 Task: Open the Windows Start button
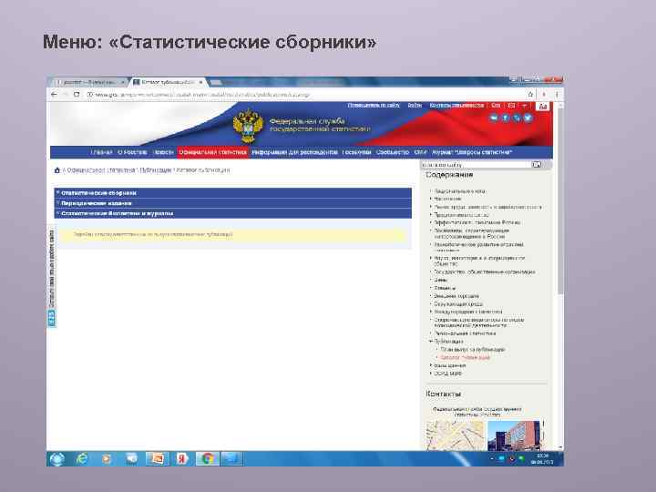click(57, 459)
